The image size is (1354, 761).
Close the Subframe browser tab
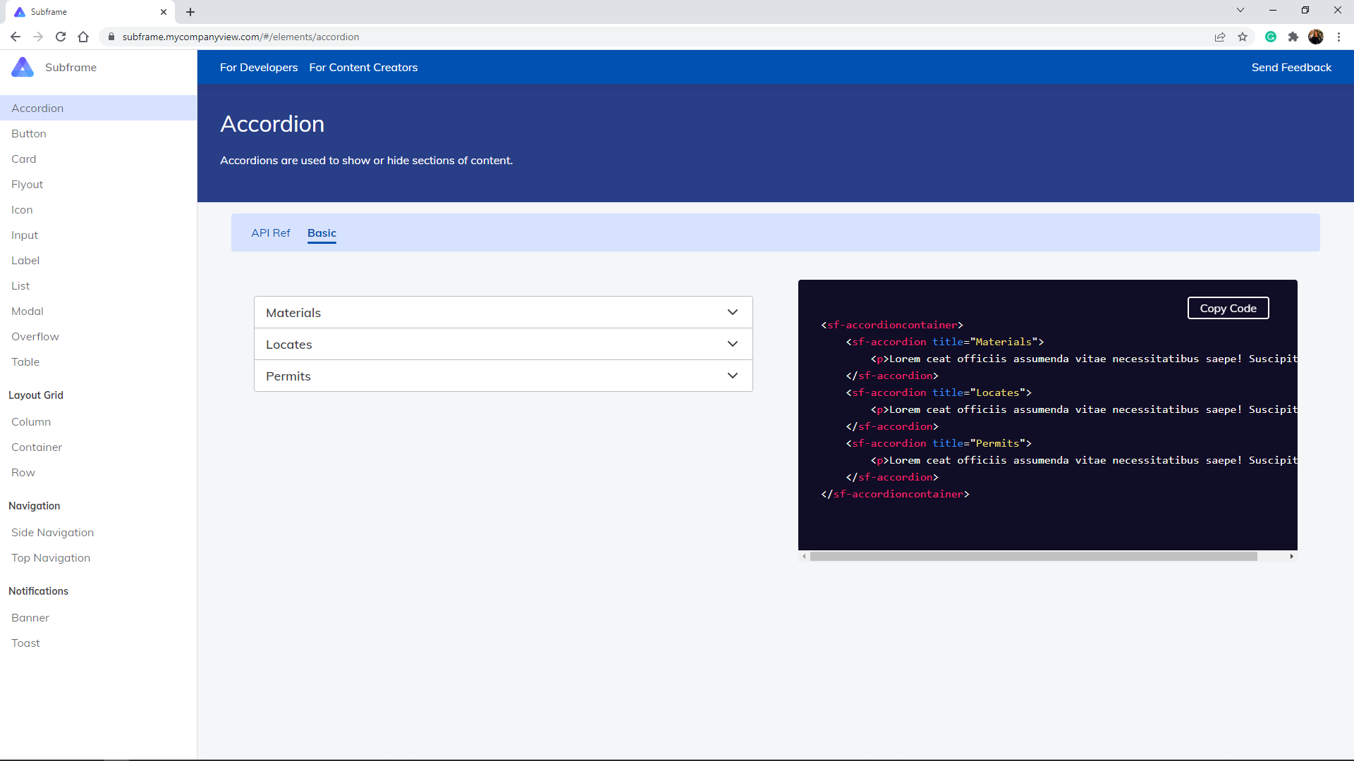[x=164, y=12]
